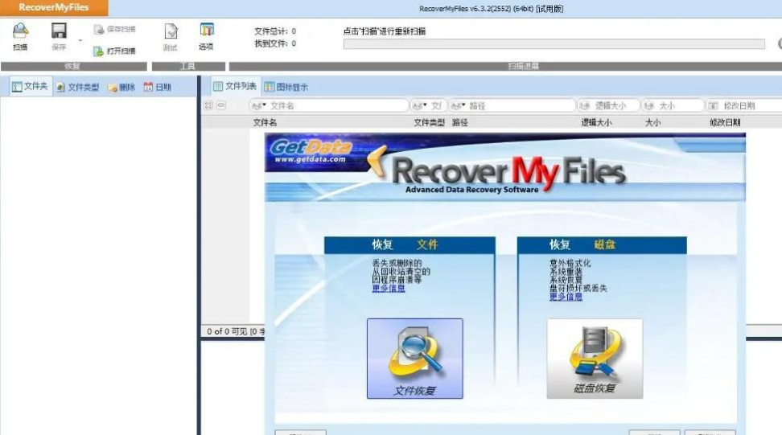
Task: Click the 修改日期 filter field
Action: (x=743, y=105)
